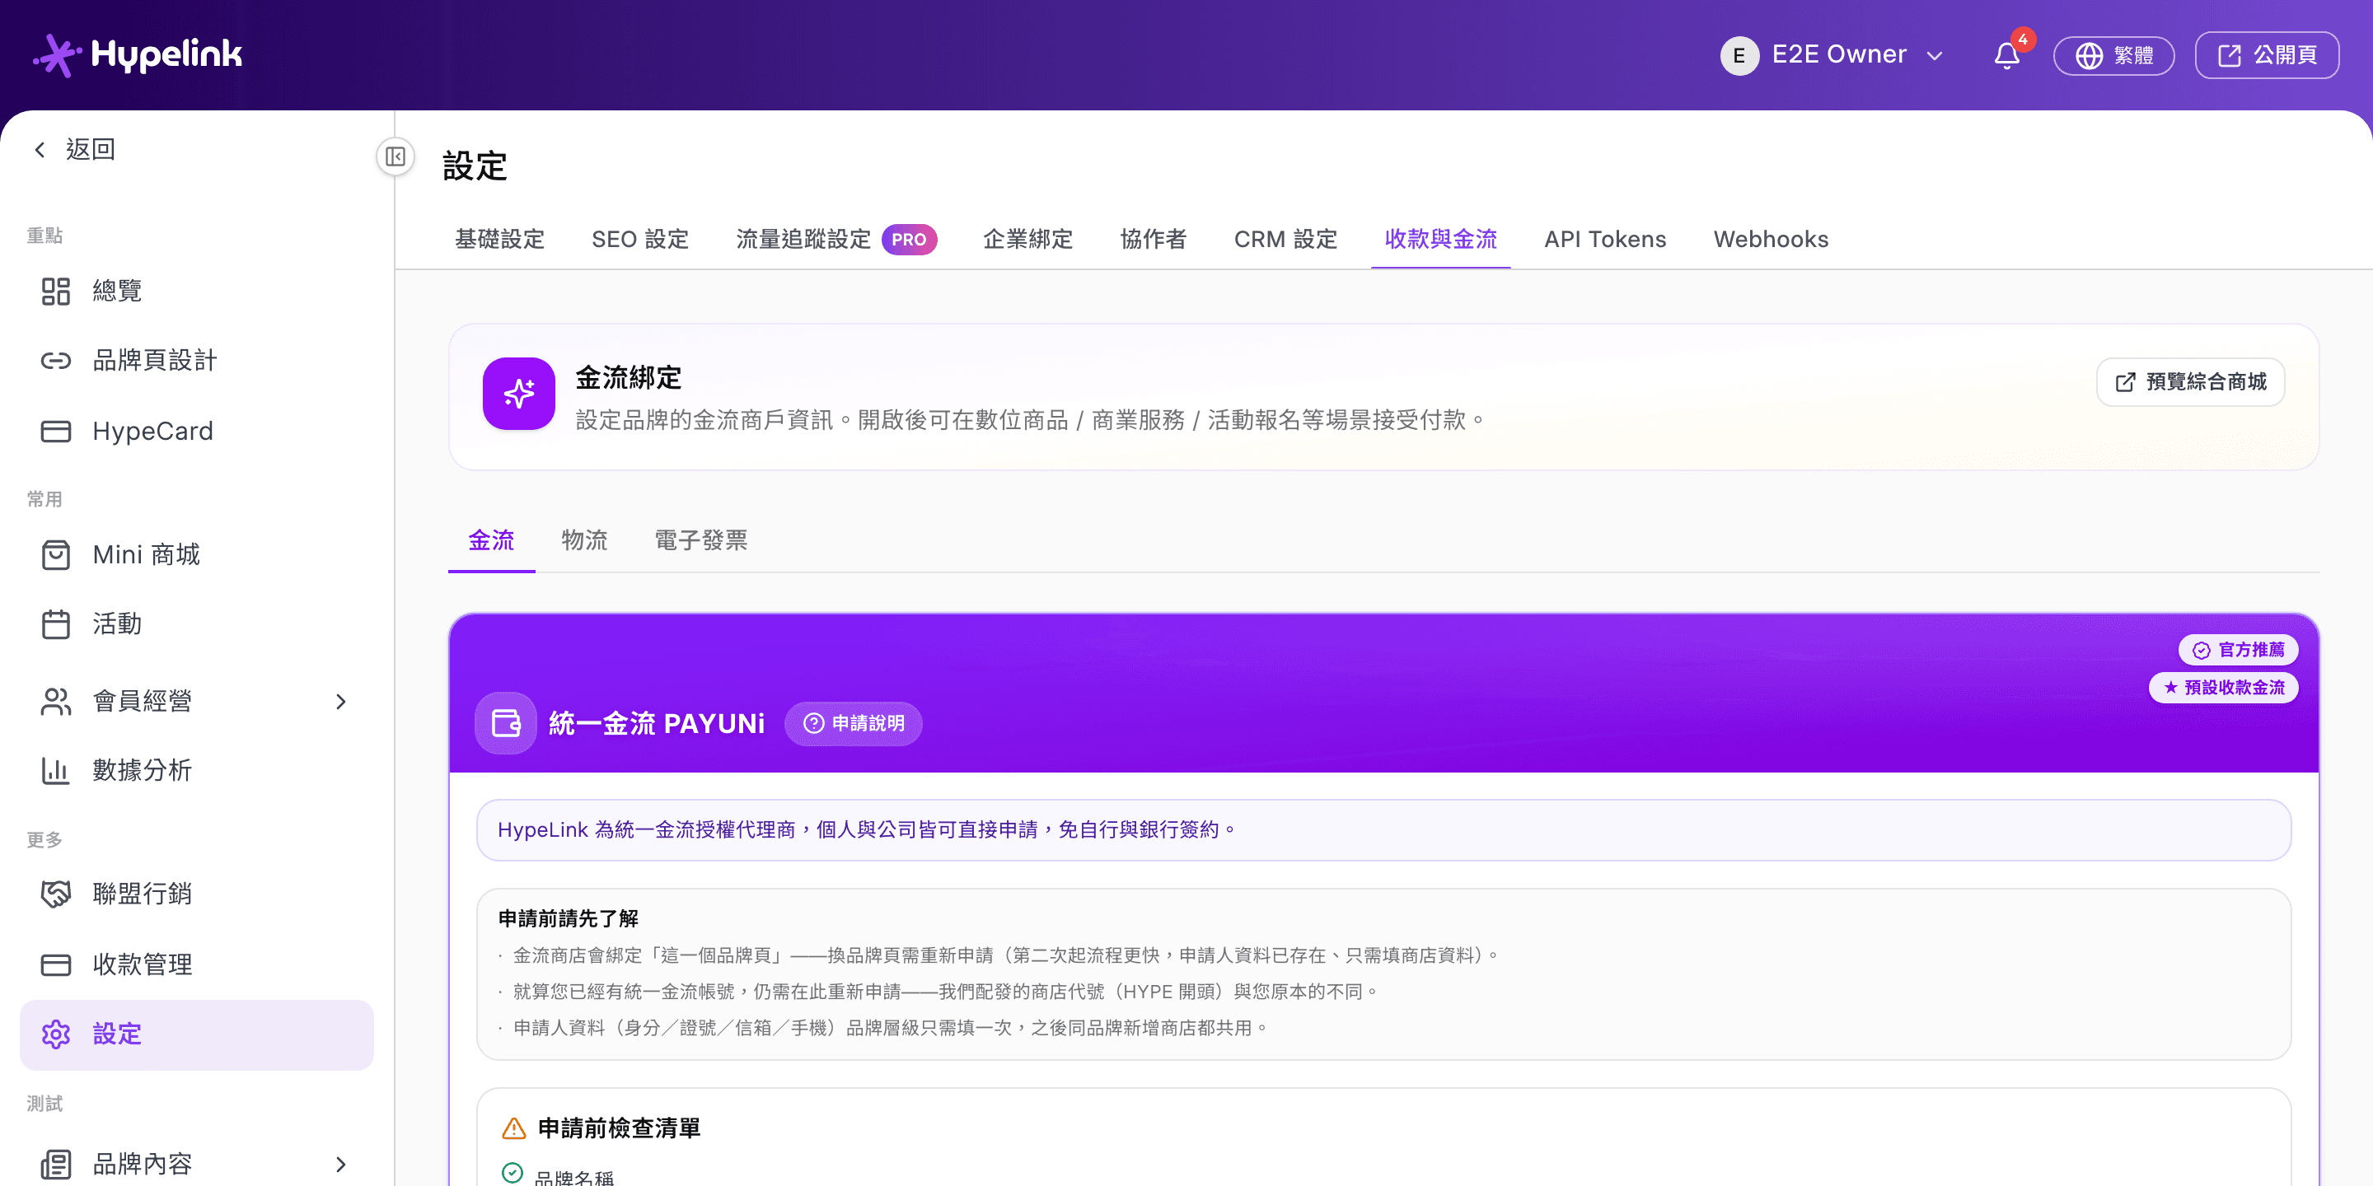
Task: Switch to 流量追蹤設定 tab
Action: click(x=803, y=240)
